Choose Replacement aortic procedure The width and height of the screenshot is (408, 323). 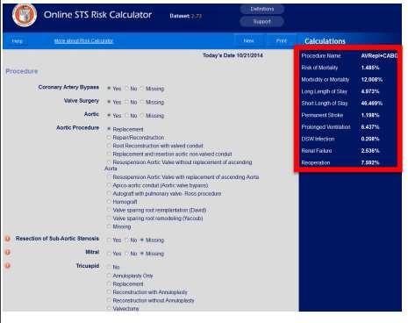tap(109, 129)
